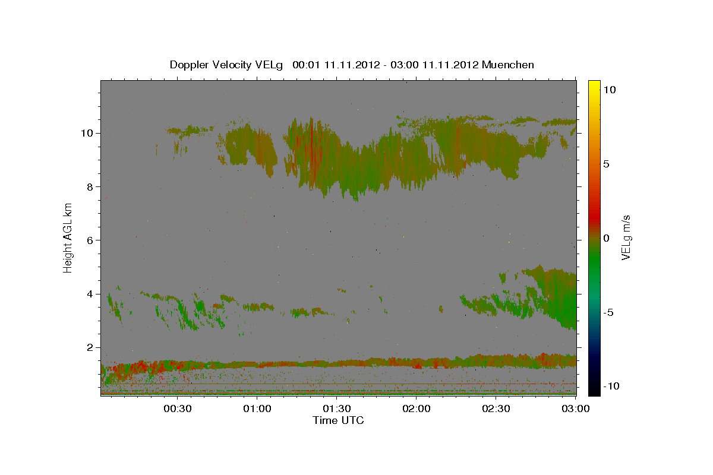Click the 00:30 time tick label
Image resolution: width=713 pixels, height=475 pixels.
pos(178,408)
